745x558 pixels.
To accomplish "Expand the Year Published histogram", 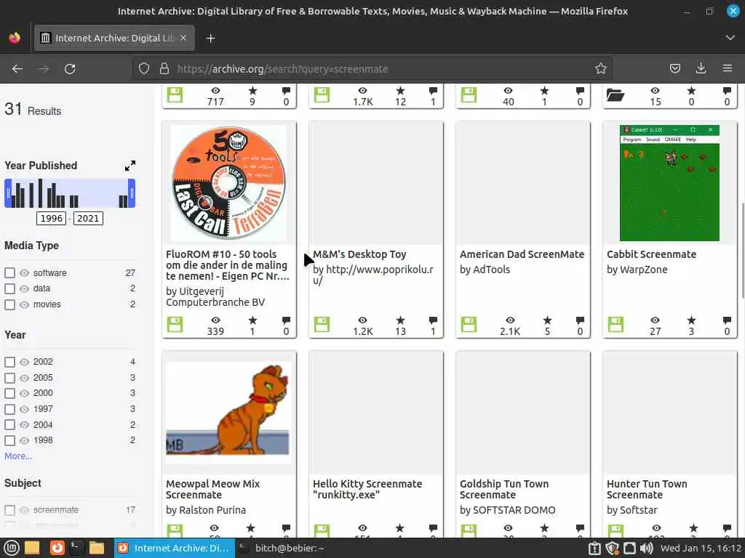I will (130, 166).
